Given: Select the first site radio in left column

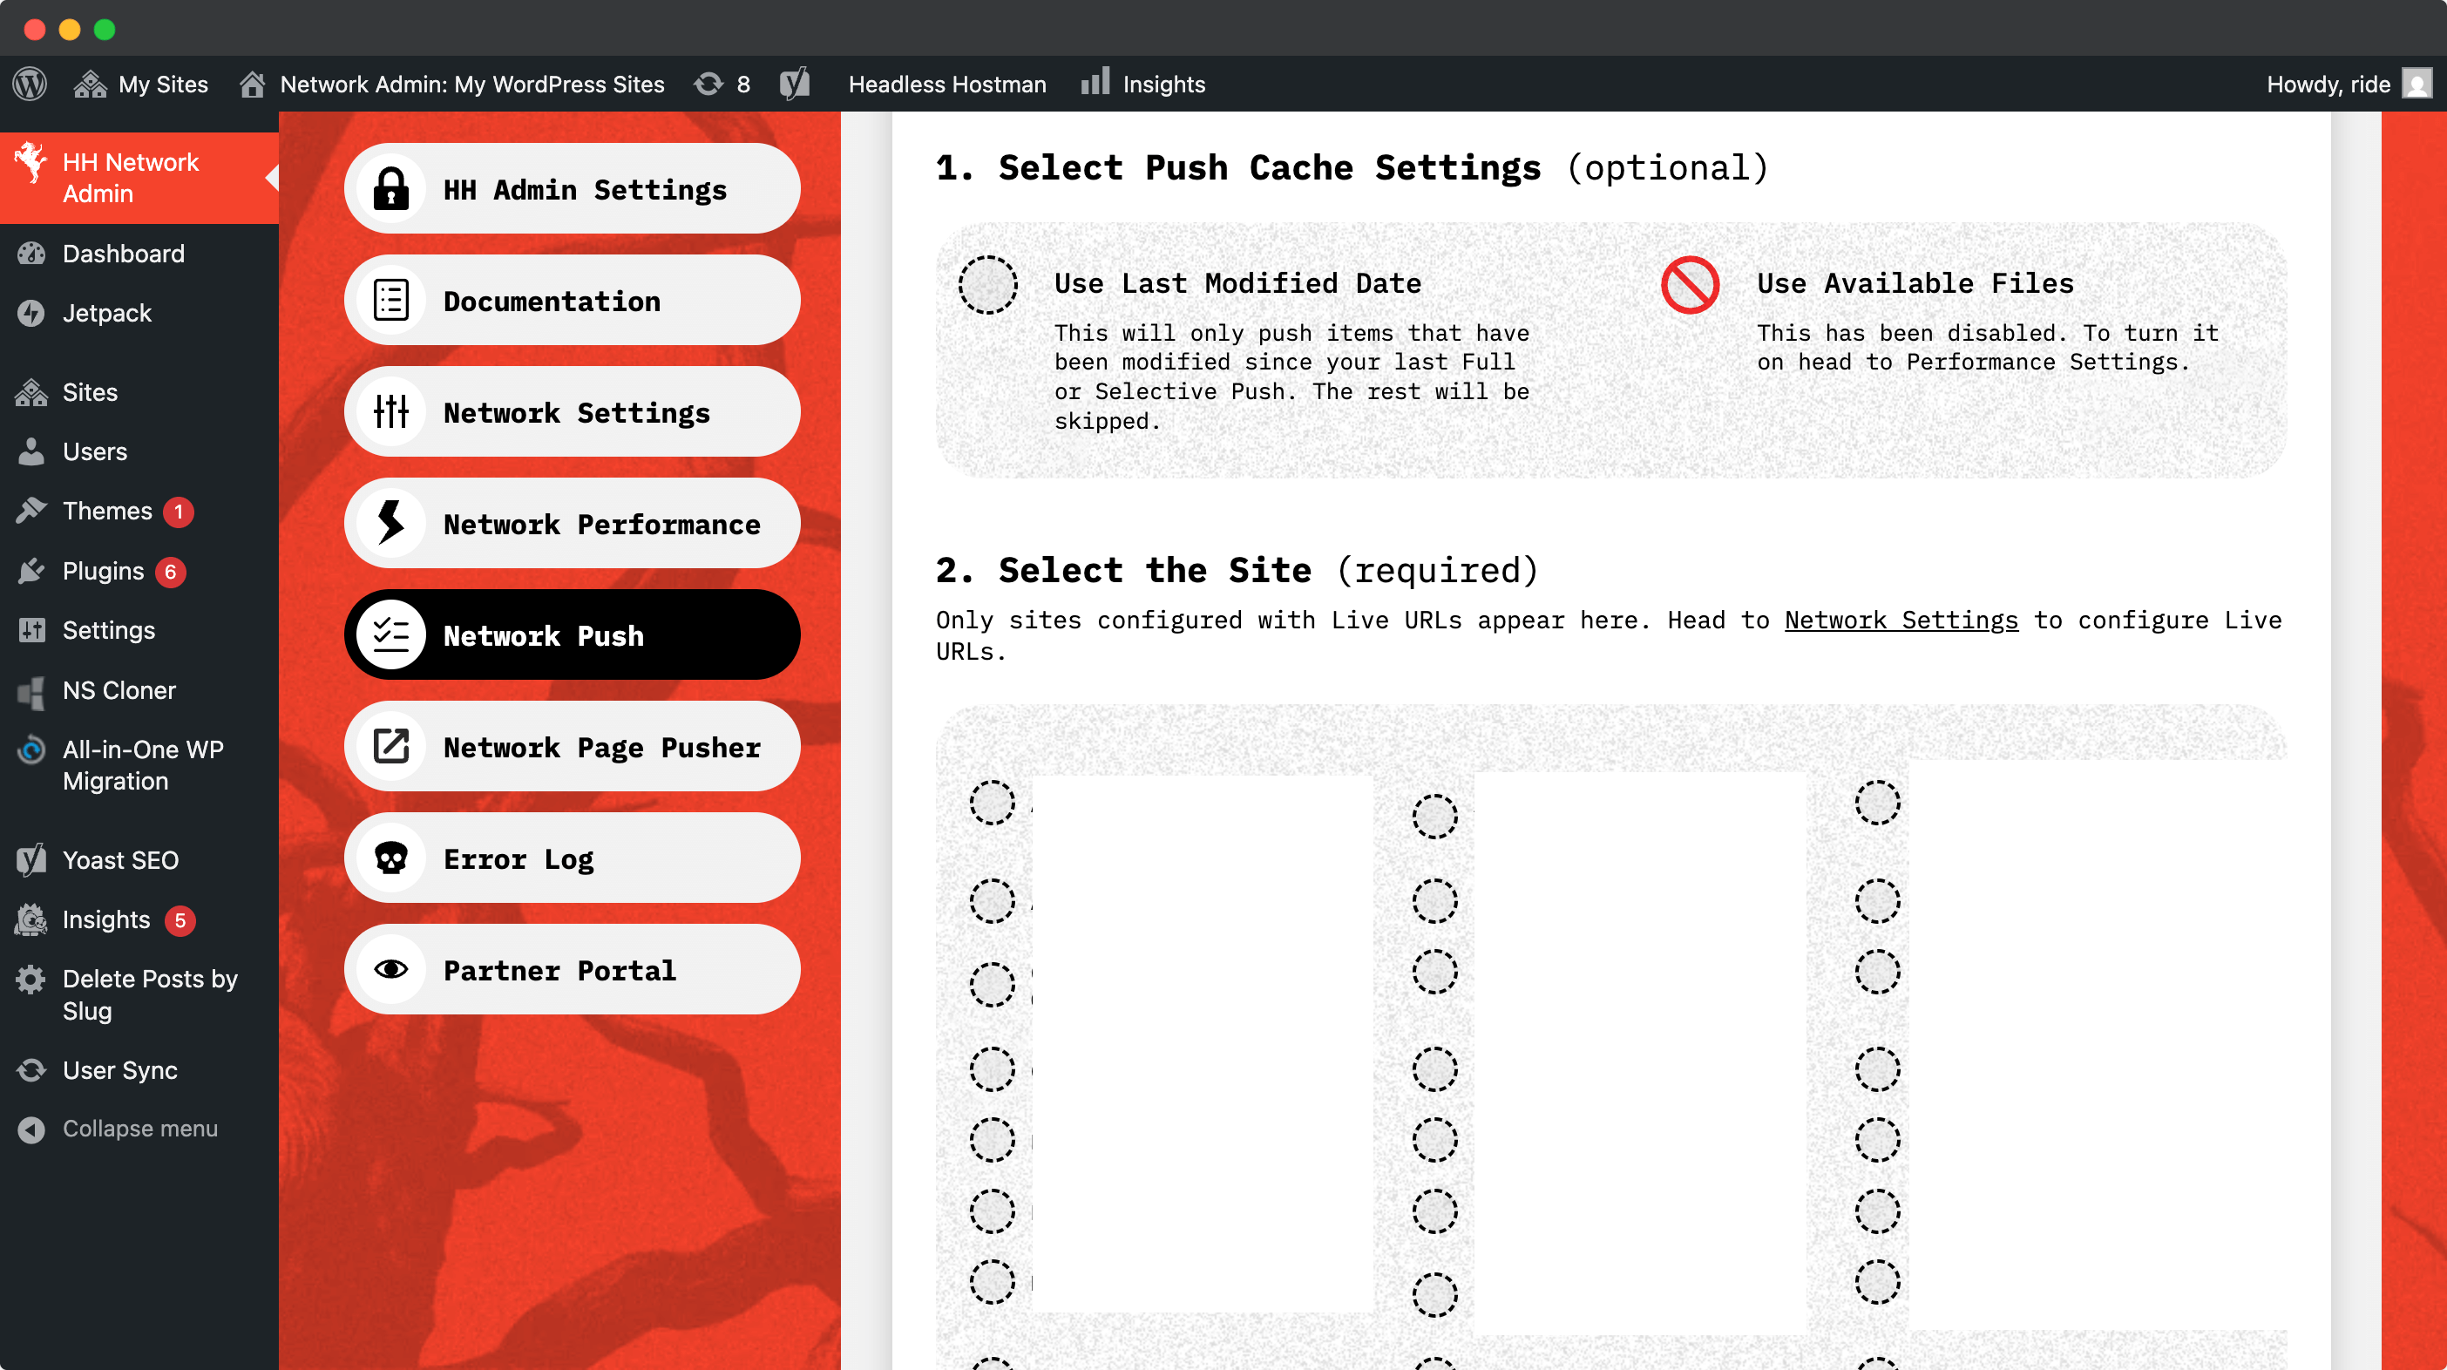Looking at the screenshot, I should click(992, 803).
